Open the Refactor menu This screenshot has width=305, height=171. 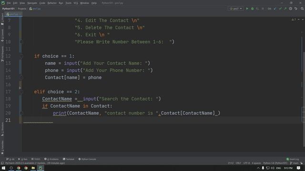[52, 3]
